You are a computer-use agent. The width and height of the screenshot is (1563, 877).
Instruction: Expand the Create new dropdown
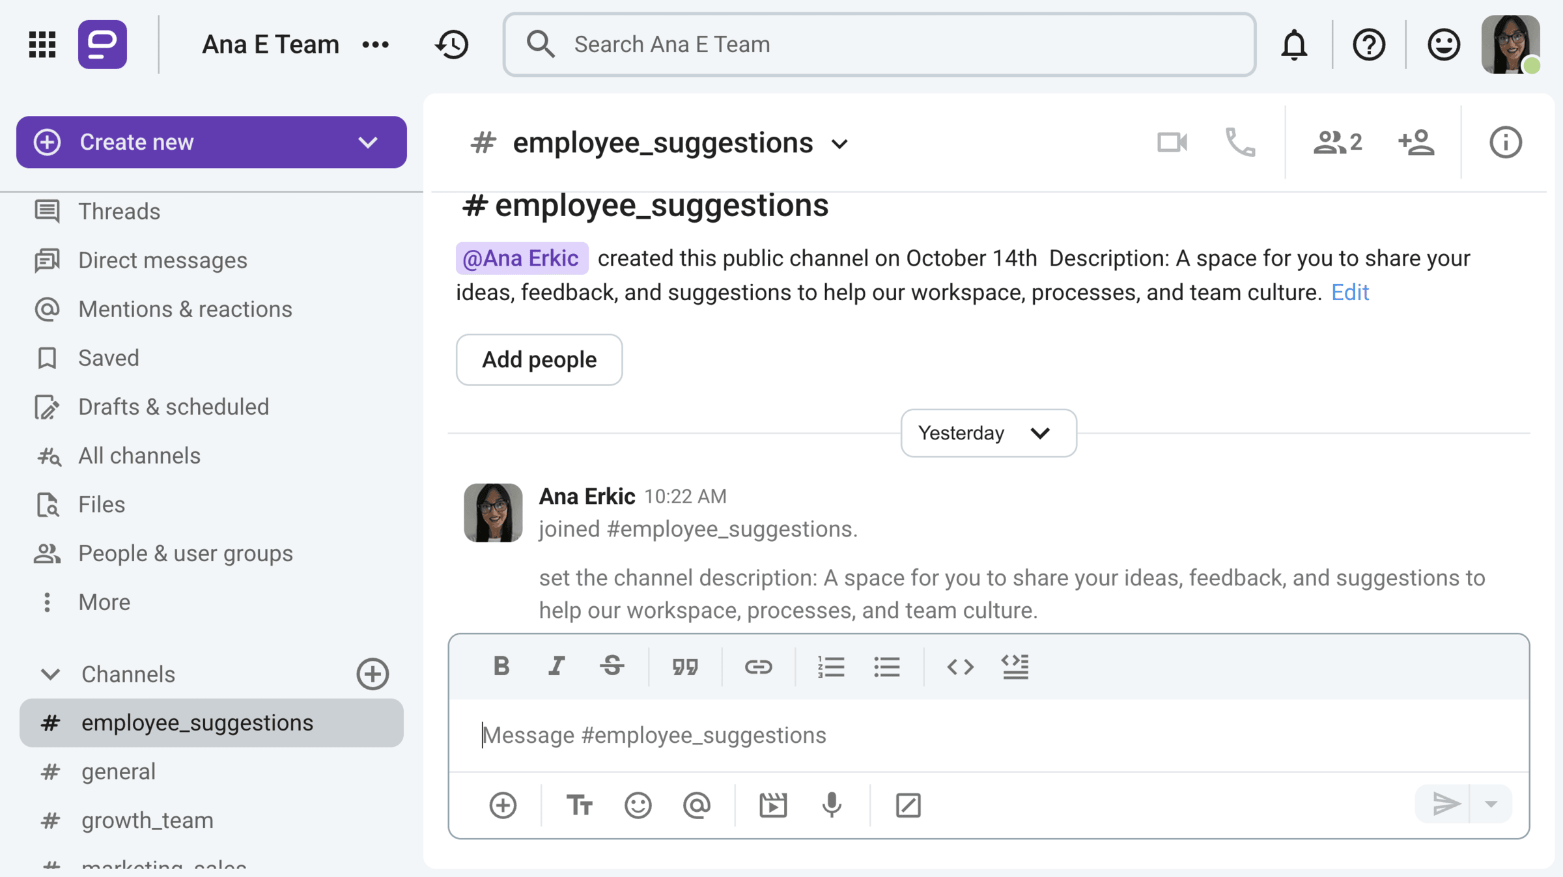coord(368,142)
